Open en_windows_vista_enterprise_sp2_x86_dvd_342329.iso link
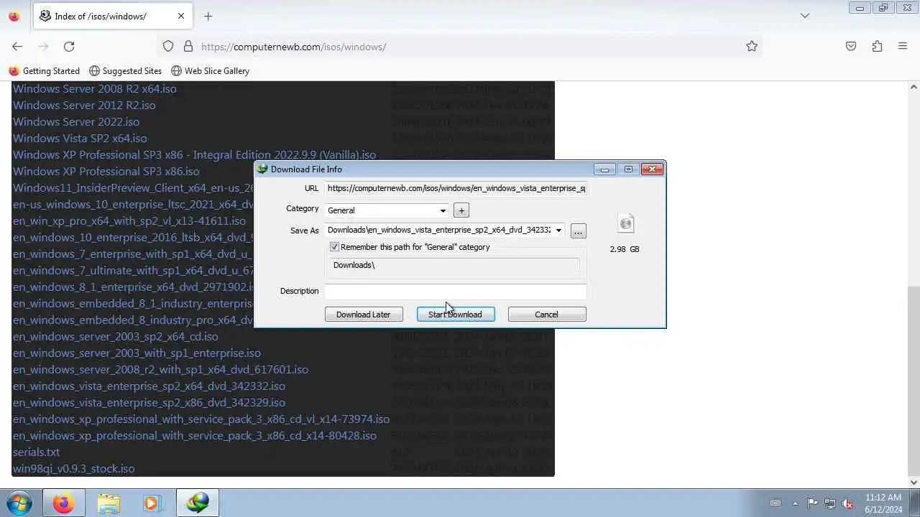The height and width of the screenshot is (517, 920). [149, 403]
